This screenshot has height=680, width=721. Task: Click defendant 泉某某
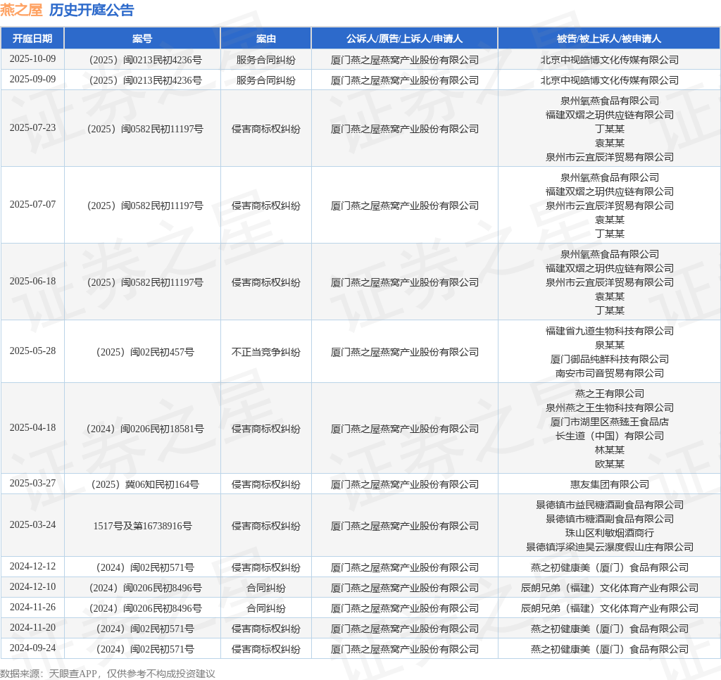(x=610, y=346)
